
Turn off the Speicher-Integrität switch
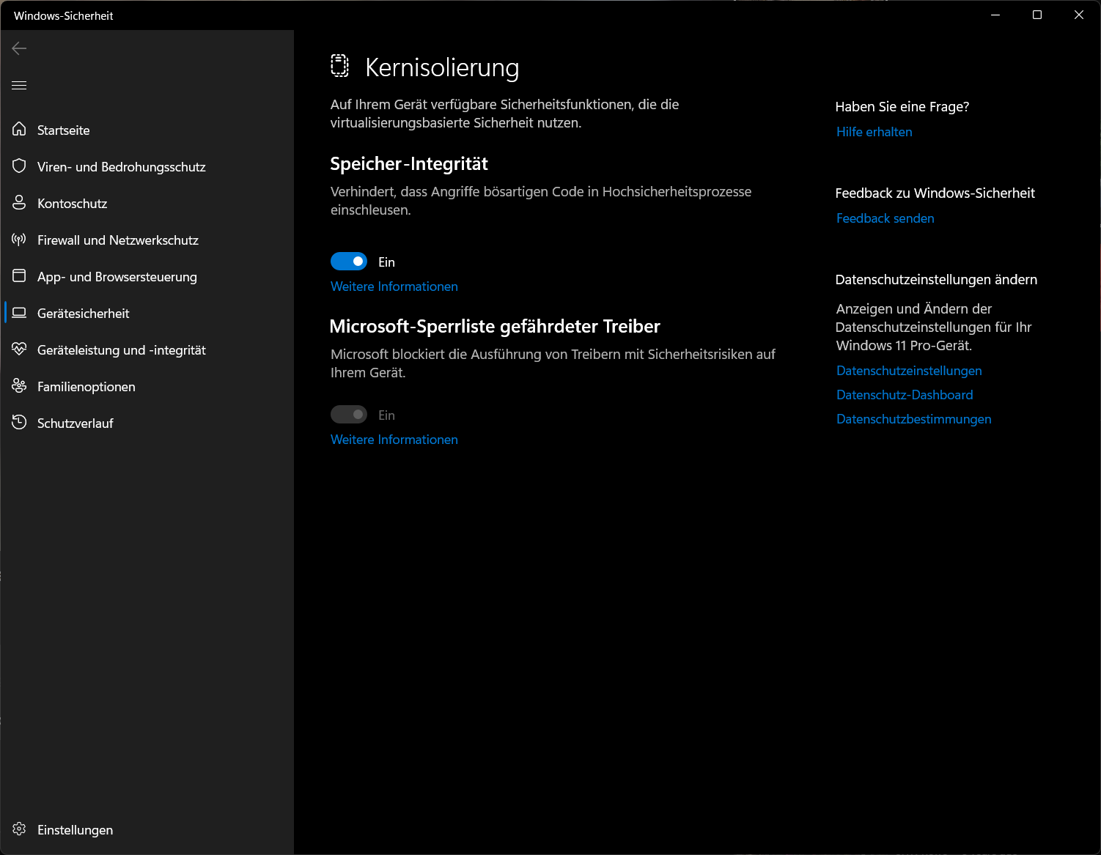click(x=349, y=262)
